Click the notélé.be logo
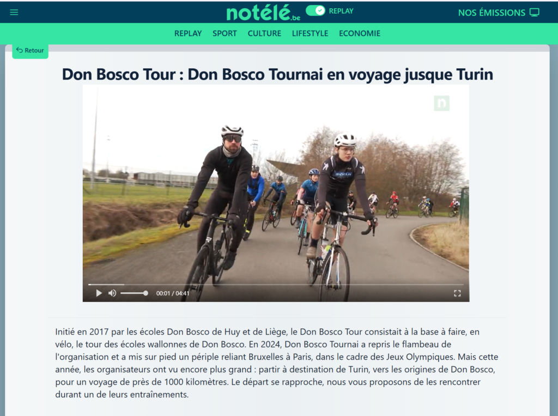The width and height of the screenshot is (558, 416). click(263, 13)
